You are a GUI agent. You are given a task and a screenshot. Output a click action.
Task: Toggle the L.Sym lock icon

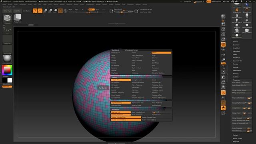(x=223, y=60)
